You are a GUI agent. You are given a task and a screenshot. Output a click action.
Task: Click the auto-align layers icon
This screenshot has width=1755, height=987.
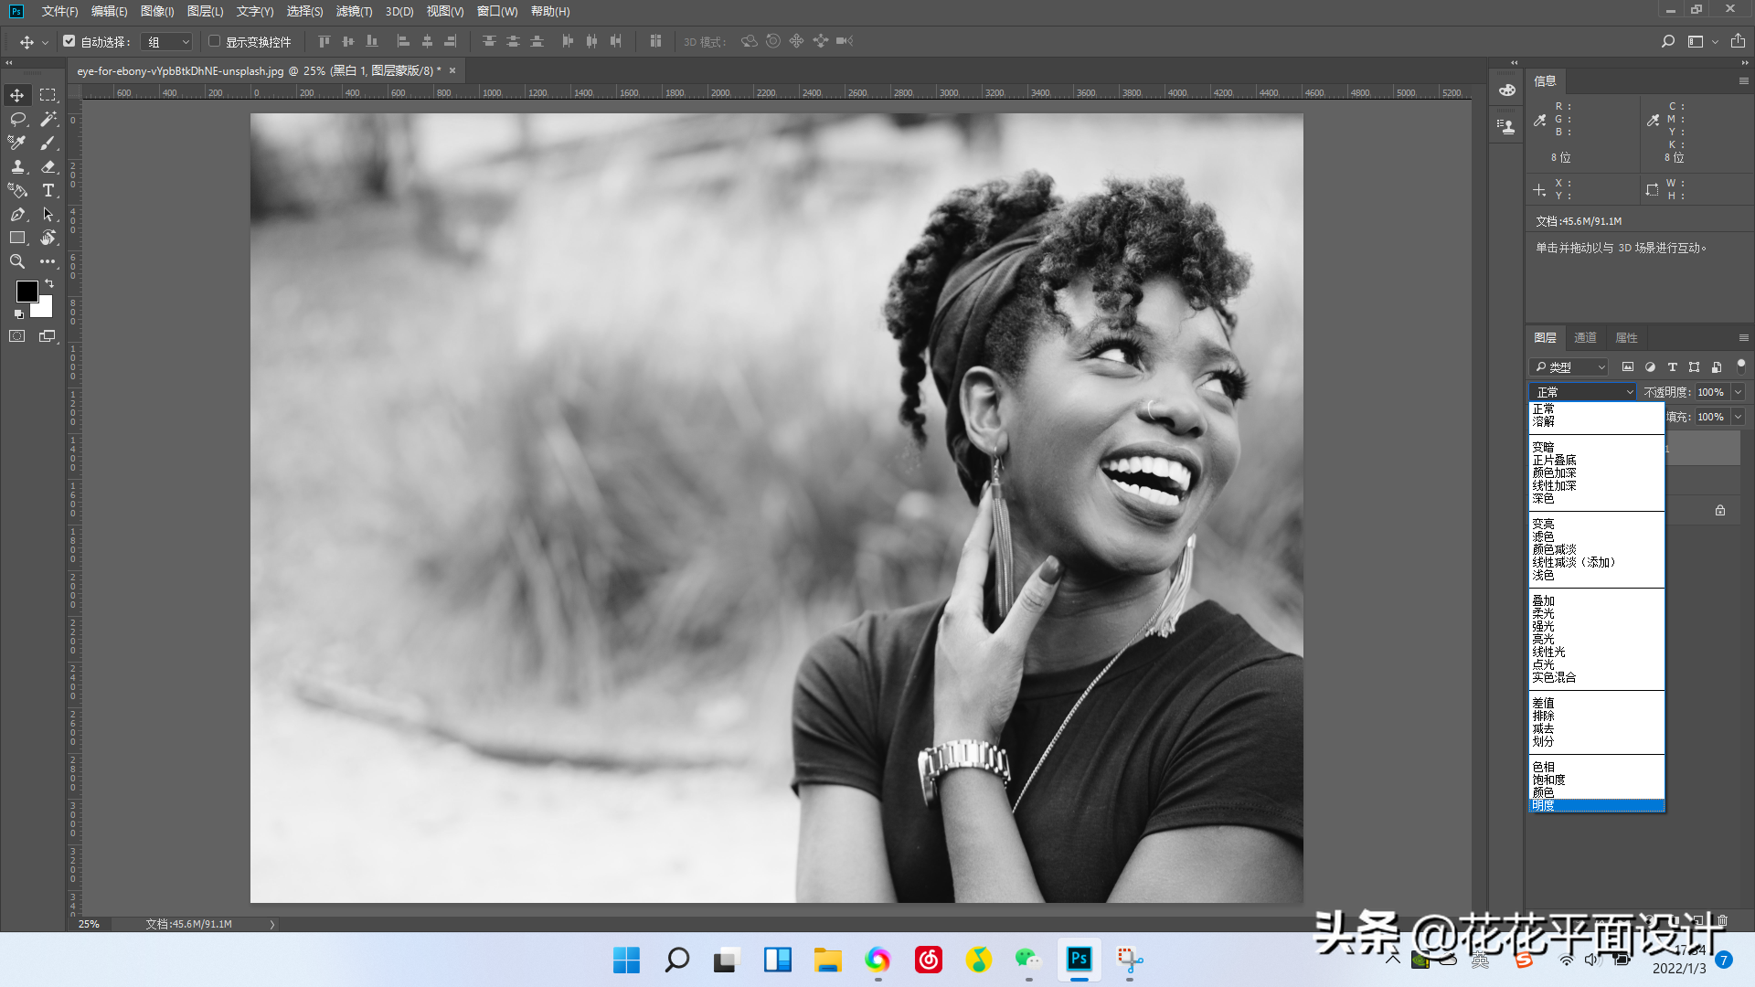(x=655, y=41)
